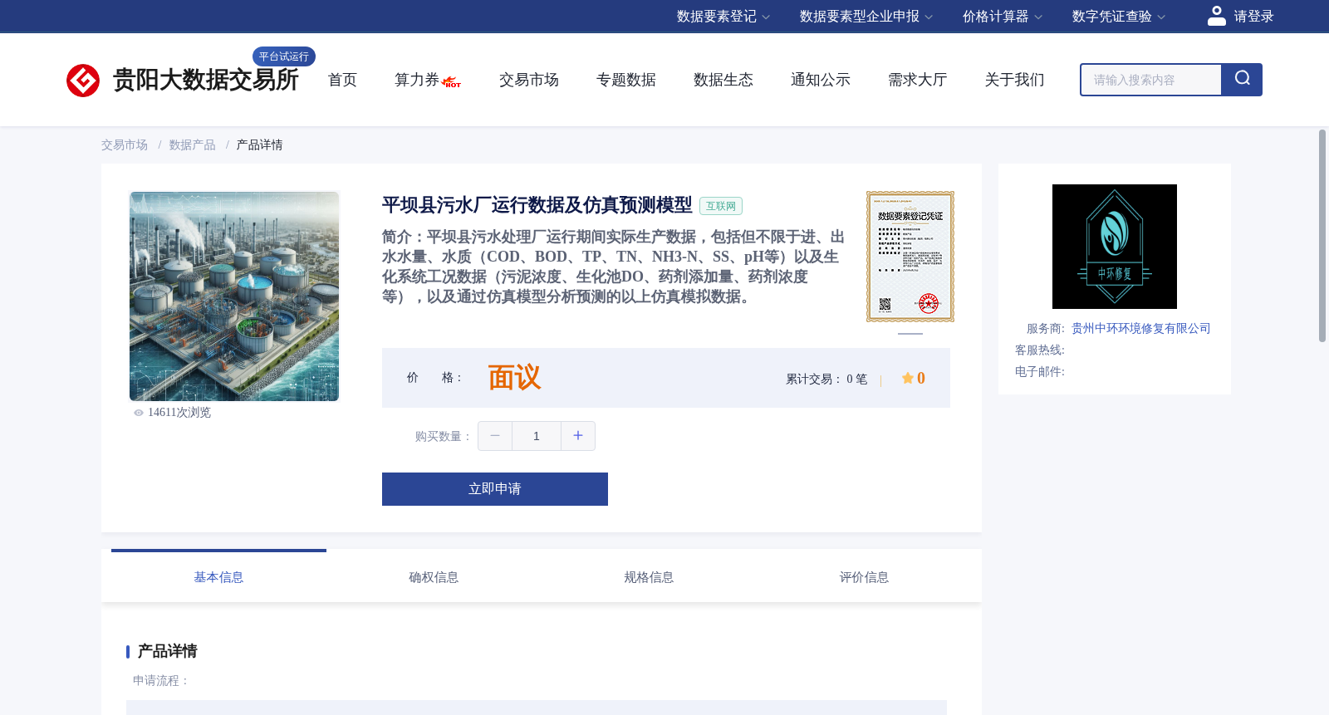
Task: Click the star favorite icon
Action: point(907,378)
